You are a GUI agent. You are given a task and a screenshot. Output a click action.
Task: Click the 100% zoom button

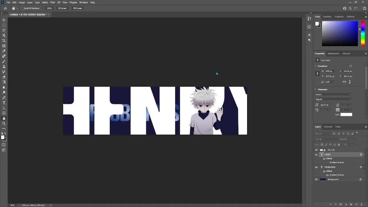pyautogui.click(x=49, y=8)
